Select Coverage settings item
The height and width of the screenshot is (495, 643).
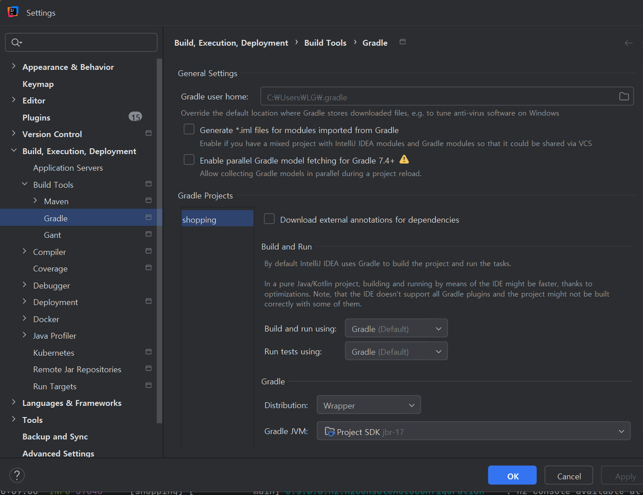tap(50, 268)
